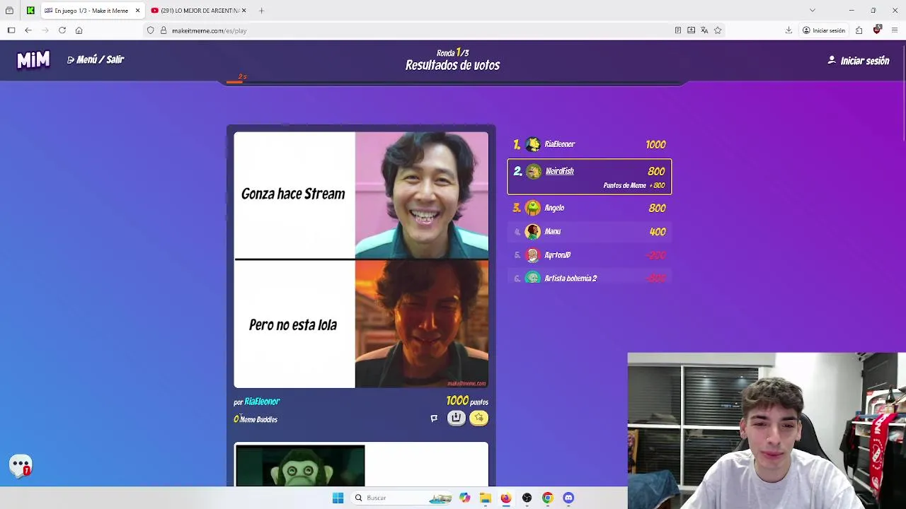Screen dimensions: 906x509
Task: Go back in browser history
Action: point(28,30)
